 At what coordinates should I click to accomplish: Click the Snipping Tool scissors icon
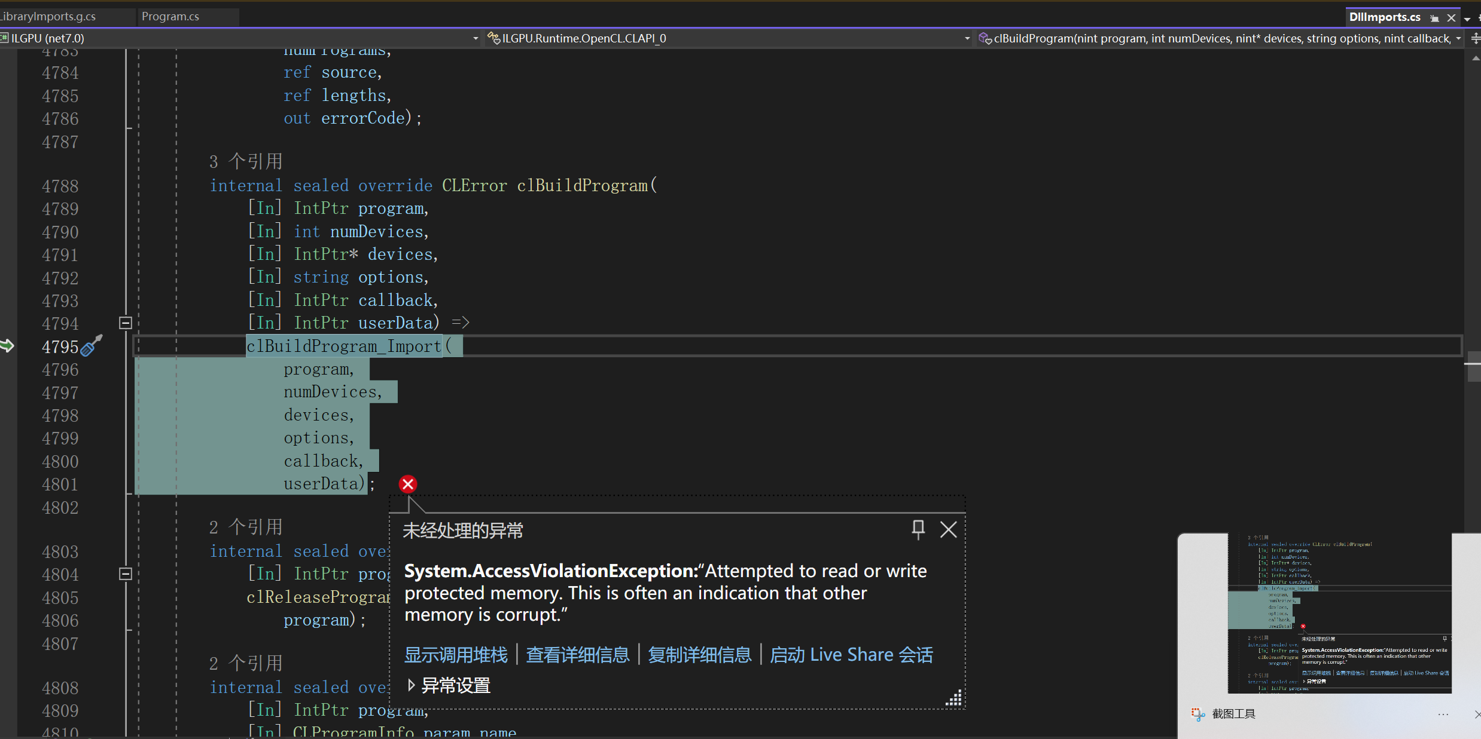coord(1197,714)
